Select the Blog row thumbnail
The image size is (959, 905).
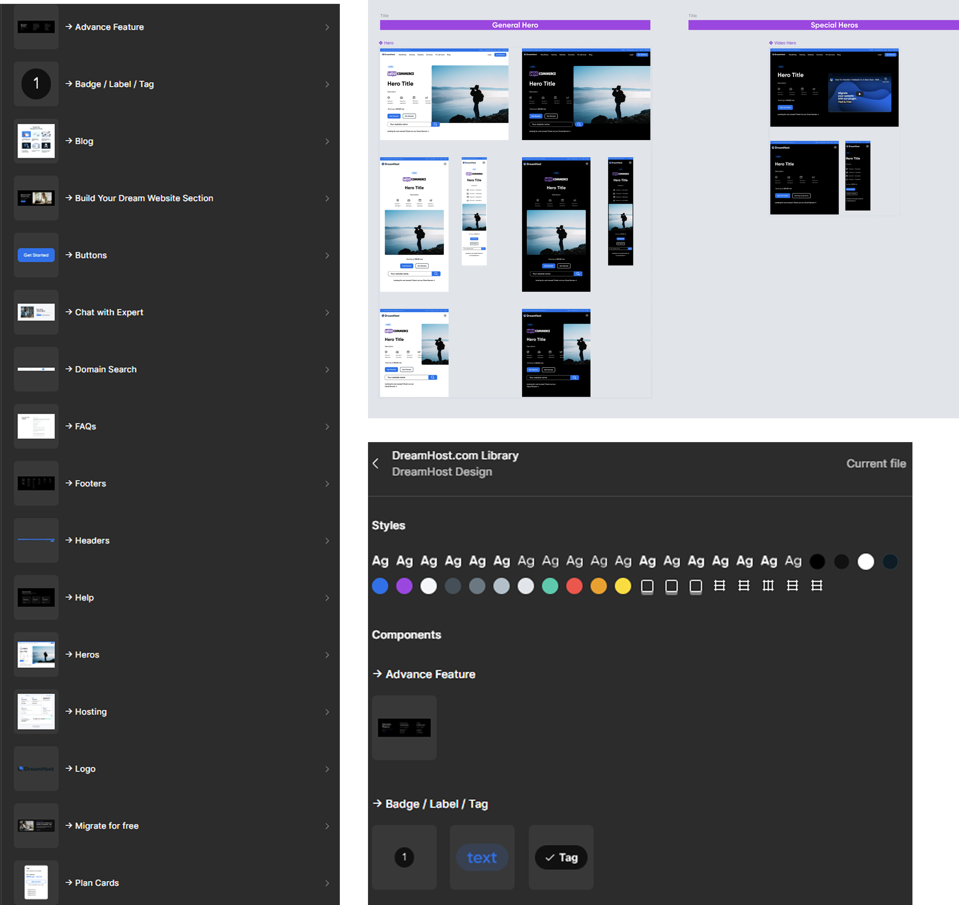point(36,141)
